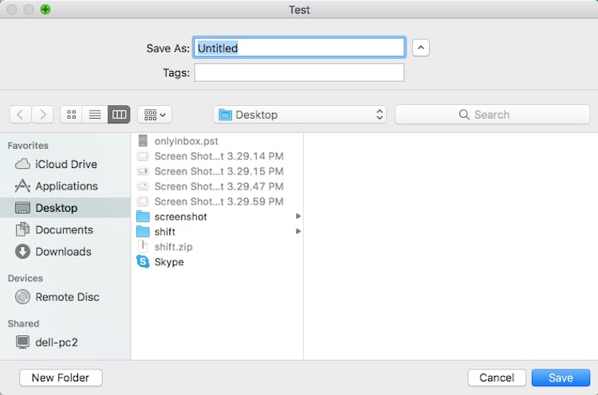Click the back navigation arrow

(21, 115)
